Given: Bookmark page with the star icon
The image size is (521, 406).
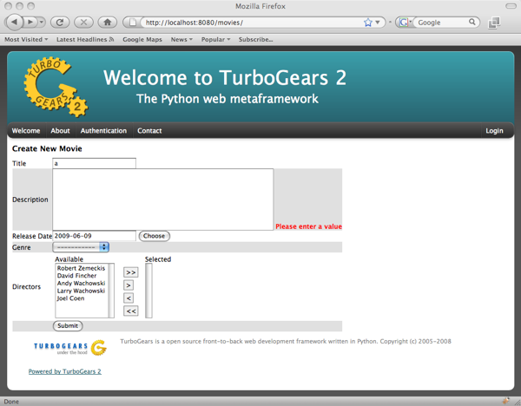Looking at the screenshot, I should (x=368, y=23).
